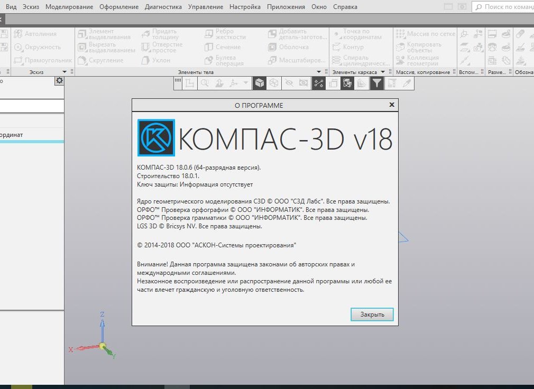Click Отверстие простое command
The height and width of the screenshot is (389, 534).
pyautogui.click(x=162, y=47)
